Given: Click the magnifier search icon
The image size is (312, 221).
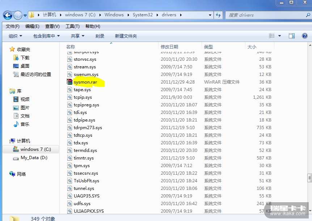Looking at the screenshot, I should pos(308,15).
